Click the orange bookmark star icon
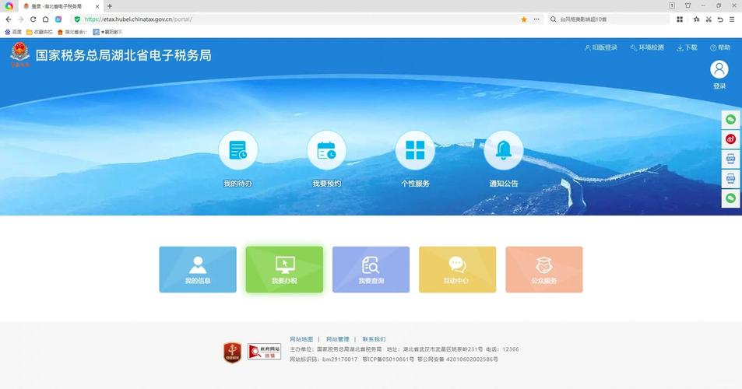742x389 pixels. pos(524,19)
